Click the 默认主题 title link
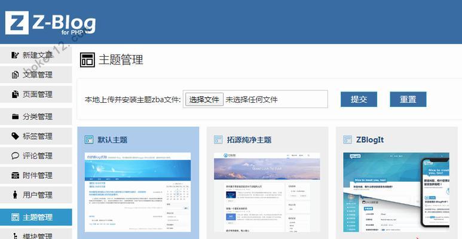This screenshot has width=462, height=239. [112, 140]
